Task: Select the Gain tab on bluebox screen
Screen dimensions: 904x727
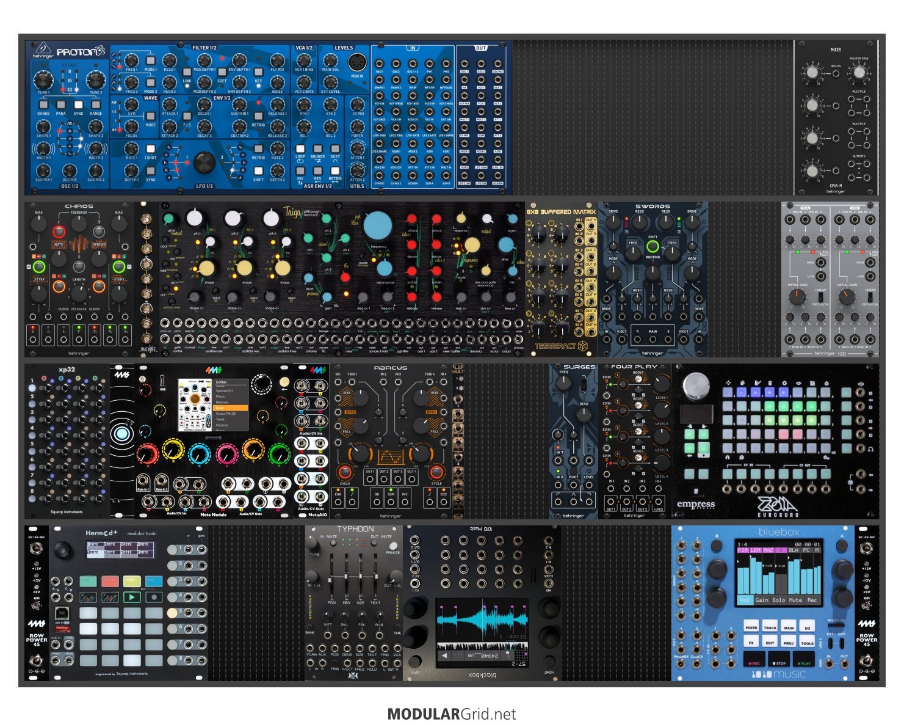Action: point(762,600)
